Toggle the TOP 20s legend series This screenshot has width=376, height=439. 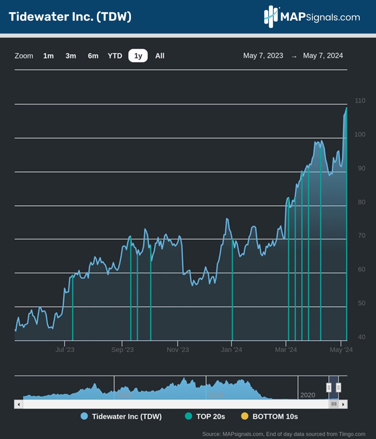tap(205, 416)
